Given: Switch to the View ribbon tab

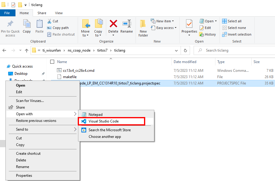Looking at the screenshot, I should [x=59, y=13].
